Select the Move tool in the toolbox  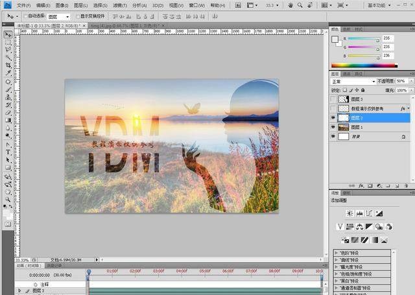coord(8,34)
